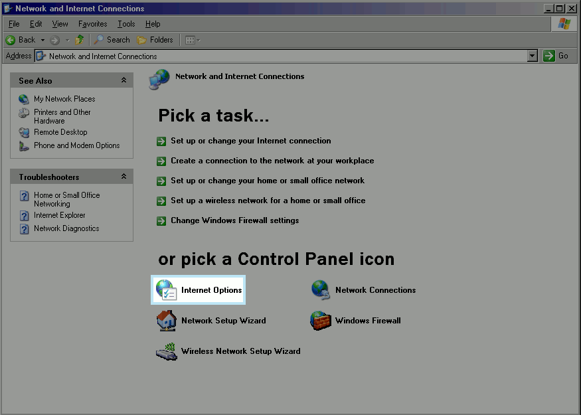
Task: Click the Back navigation button
Action: pyautogui.click(x=21, y=40)
